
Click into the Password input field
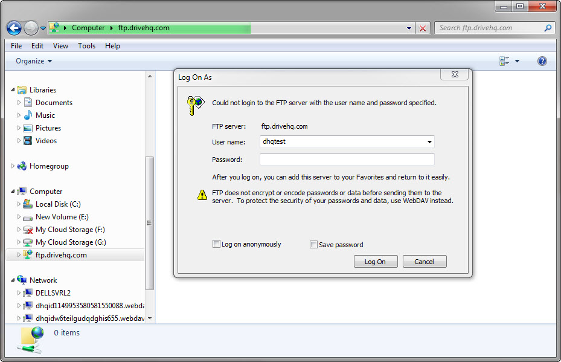click(347, 160)
